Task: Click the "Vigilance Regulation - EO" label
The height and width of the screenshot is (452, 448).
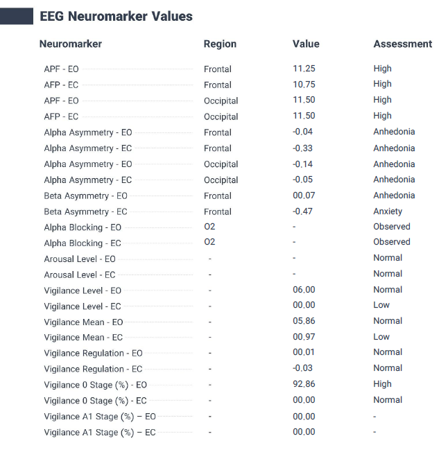Action: [x=94, y=353]
